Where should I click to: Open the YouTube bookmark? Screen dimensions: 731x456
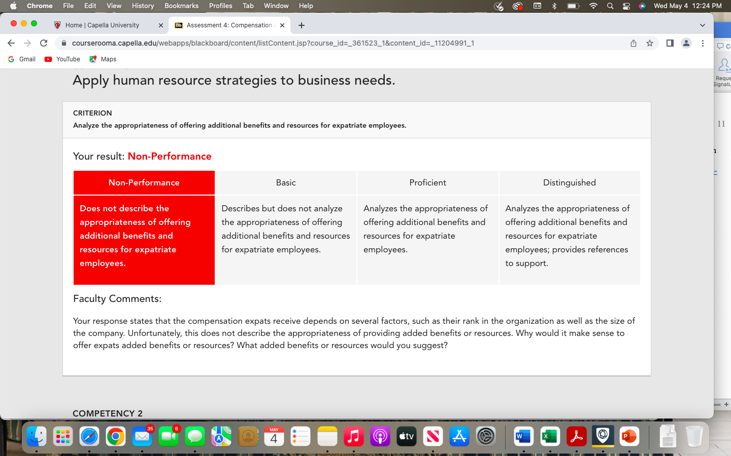pyautogui.click(x=62, y=59)
